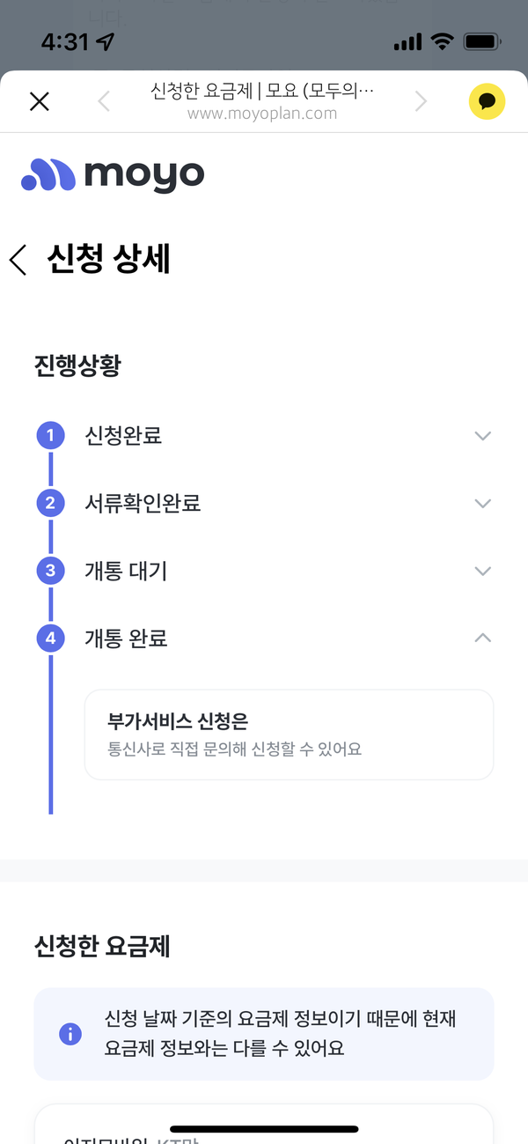Open the 부가서비스 신청은 card
The width and height of the screenshot is (528, 1144).
point(289,734)
